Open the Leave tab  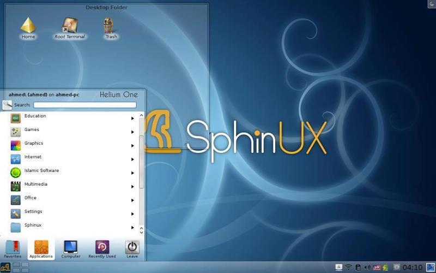point(132,249)
